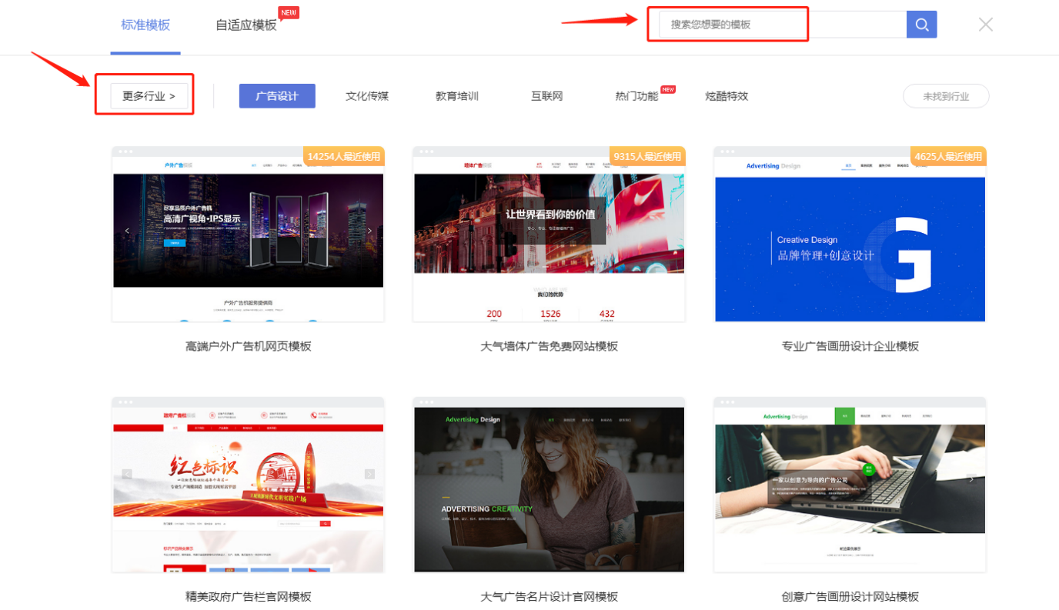Select the 大气广告名片设计官网模板 preview
Image resolution: width=1059 pixels, height=610 pixels.
549,485
